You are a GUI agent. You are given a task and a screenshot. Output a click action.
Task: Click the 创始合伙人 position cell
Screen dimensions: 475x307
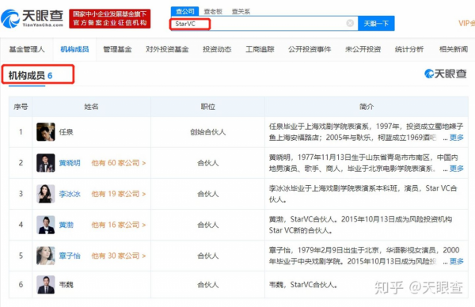(207, 132)
